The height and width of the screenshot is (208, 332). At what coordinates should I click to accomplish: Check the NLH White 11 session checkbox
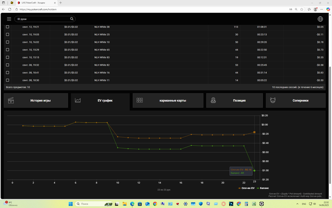pyautogui.click(x=8, y=80)
